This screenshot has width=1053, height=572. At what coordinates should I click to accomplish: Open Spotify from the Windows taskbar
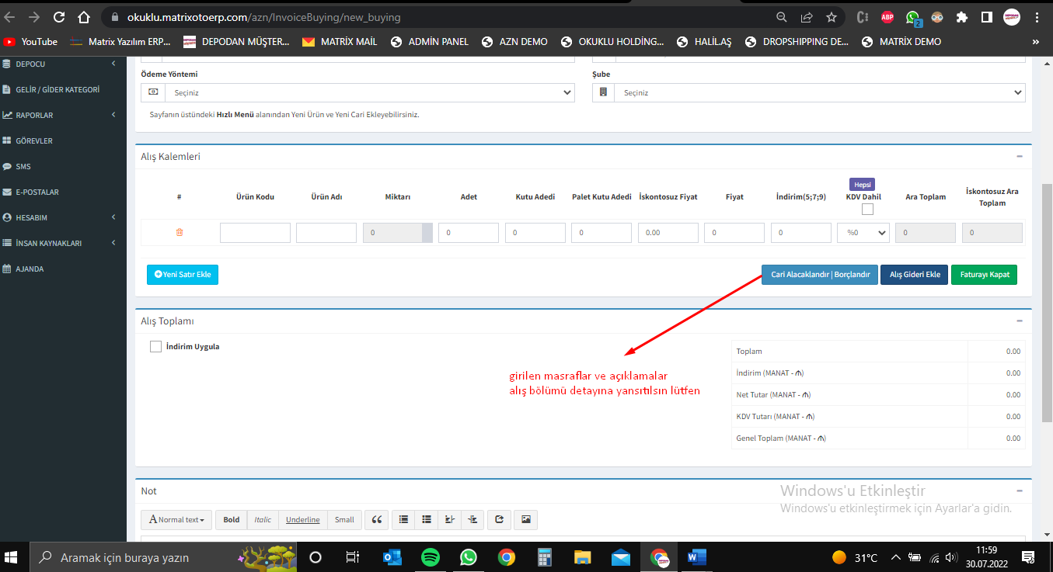pyautogui.click(x=431, y=557)
